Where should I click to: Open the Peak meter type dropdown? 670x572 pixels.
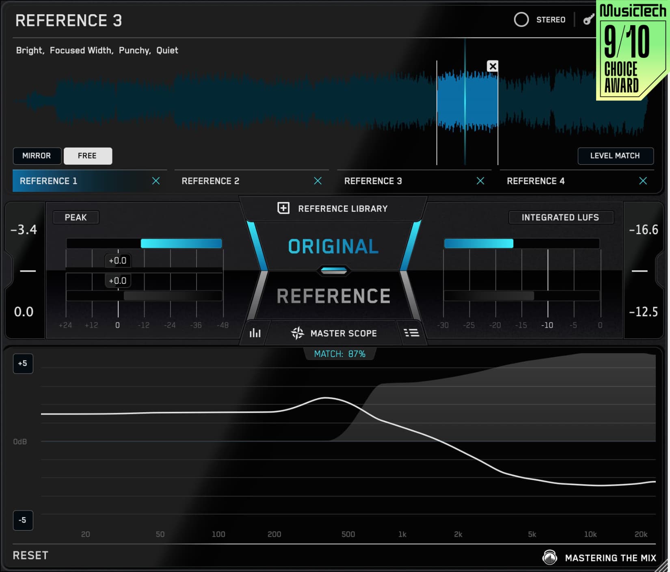76,217
